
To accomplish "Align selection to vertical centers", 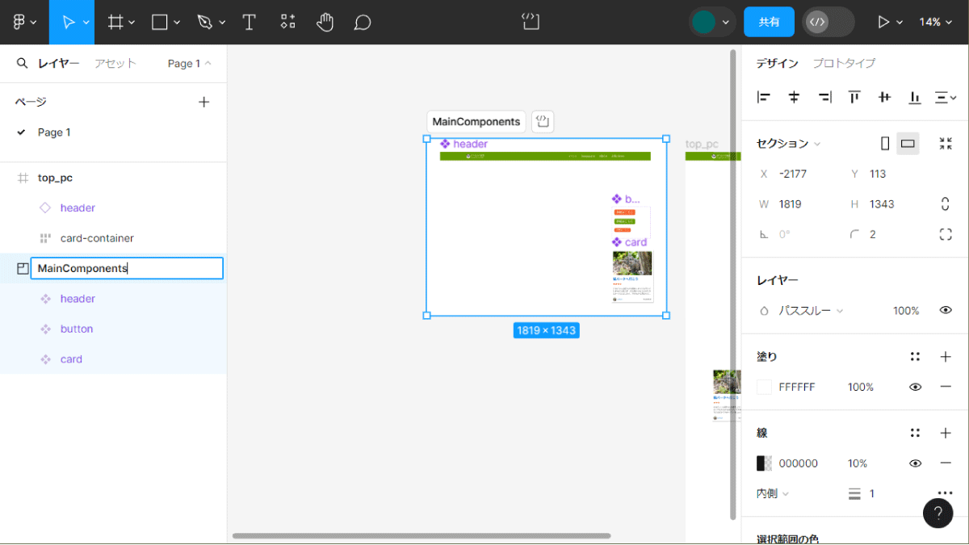I will tap(884, 98).
